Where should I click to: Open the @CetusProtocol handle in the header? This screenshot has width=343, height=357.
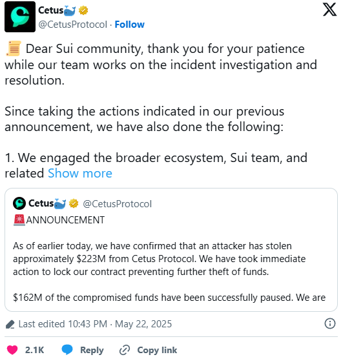click(x=72, y=25)
